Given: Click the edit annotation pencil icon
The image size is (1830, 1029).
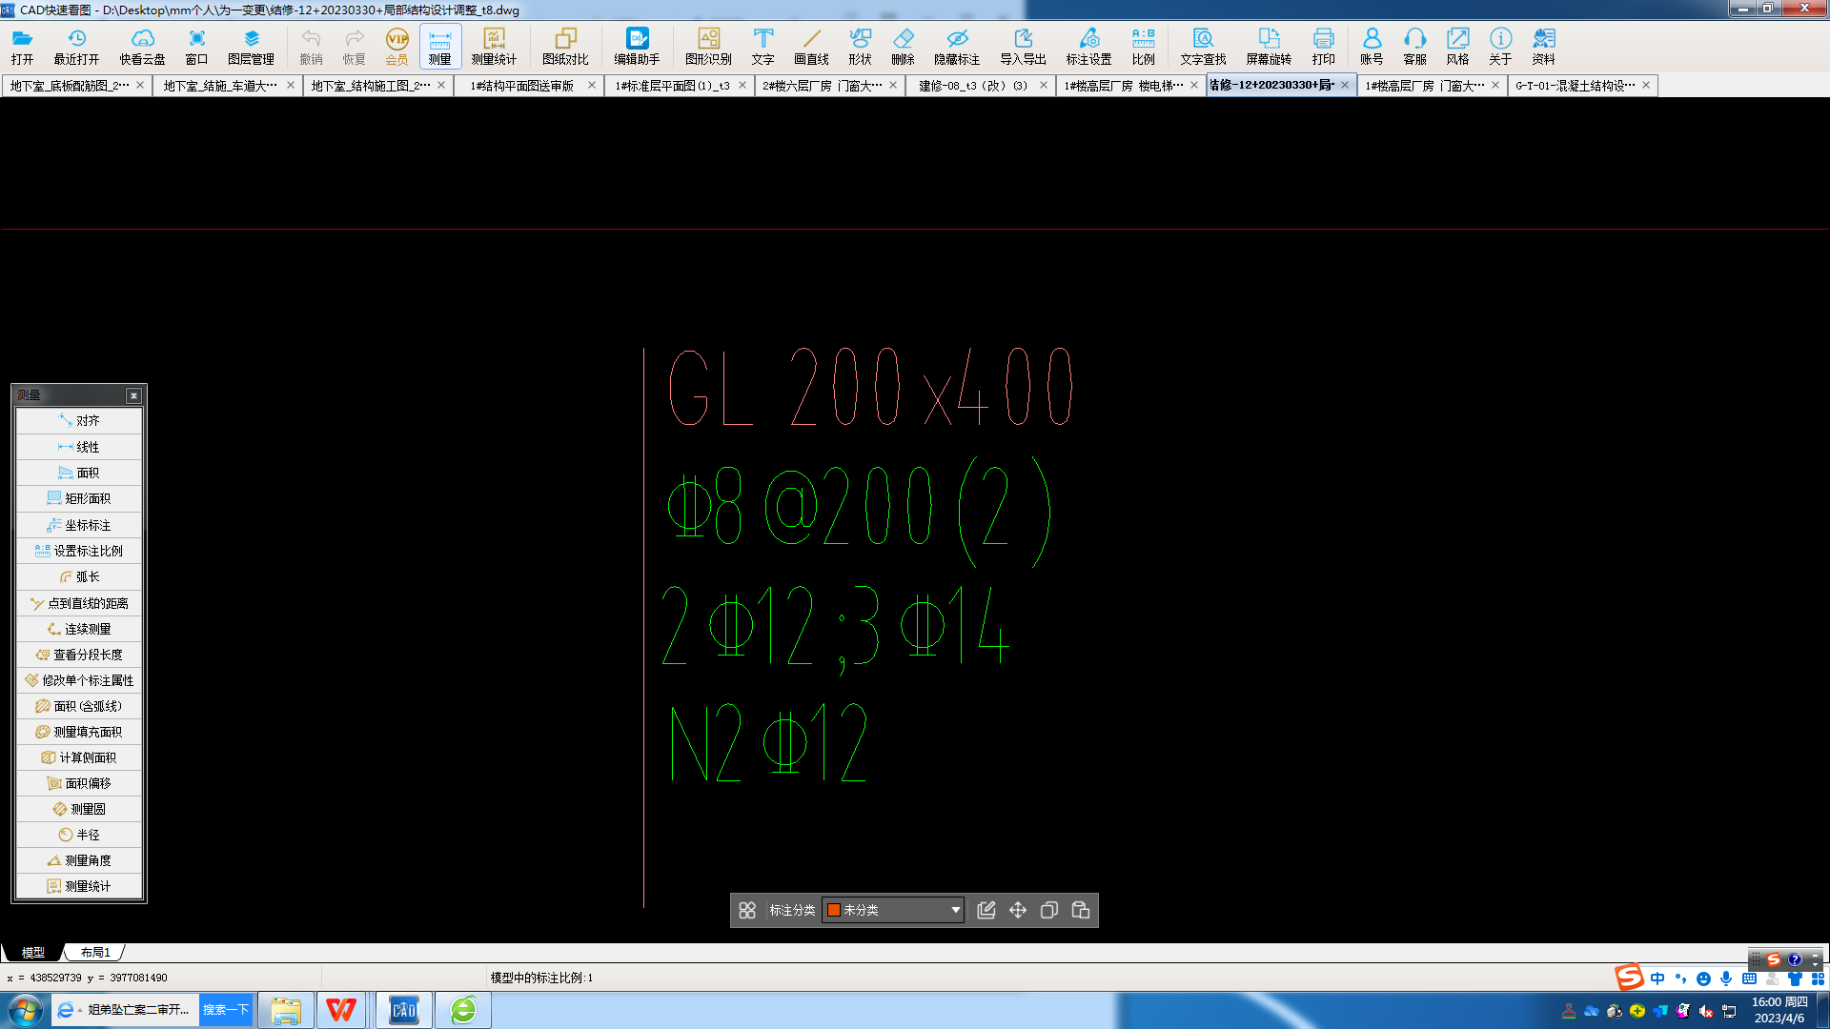Looking at the screenshot, I should (x=986, y=910).
